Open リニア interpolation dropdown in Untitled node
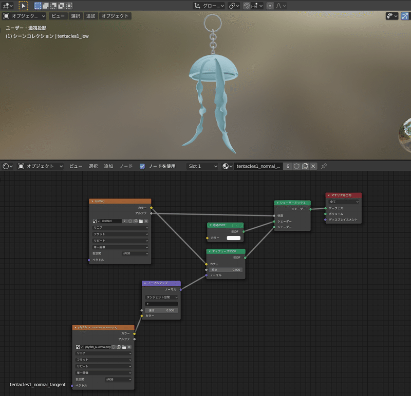The height and width of the screenshot is (396, 411). [120, 228]
